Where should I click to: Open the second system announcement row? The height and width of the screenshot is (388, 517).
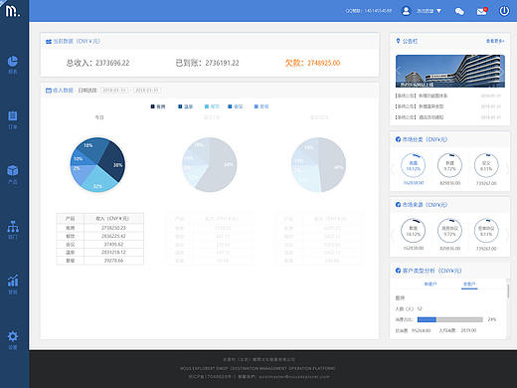click(x=448, y=106)
